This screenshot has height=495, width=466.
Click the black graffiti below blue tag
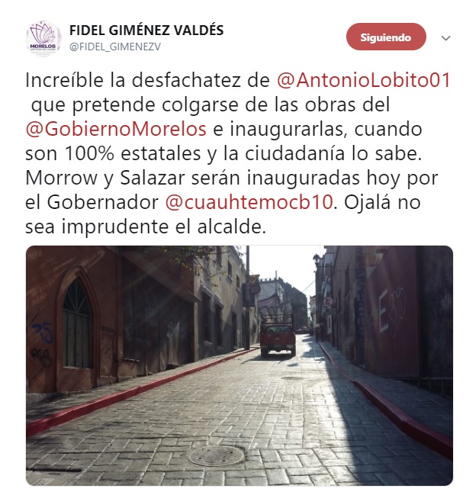pos(42,358)
